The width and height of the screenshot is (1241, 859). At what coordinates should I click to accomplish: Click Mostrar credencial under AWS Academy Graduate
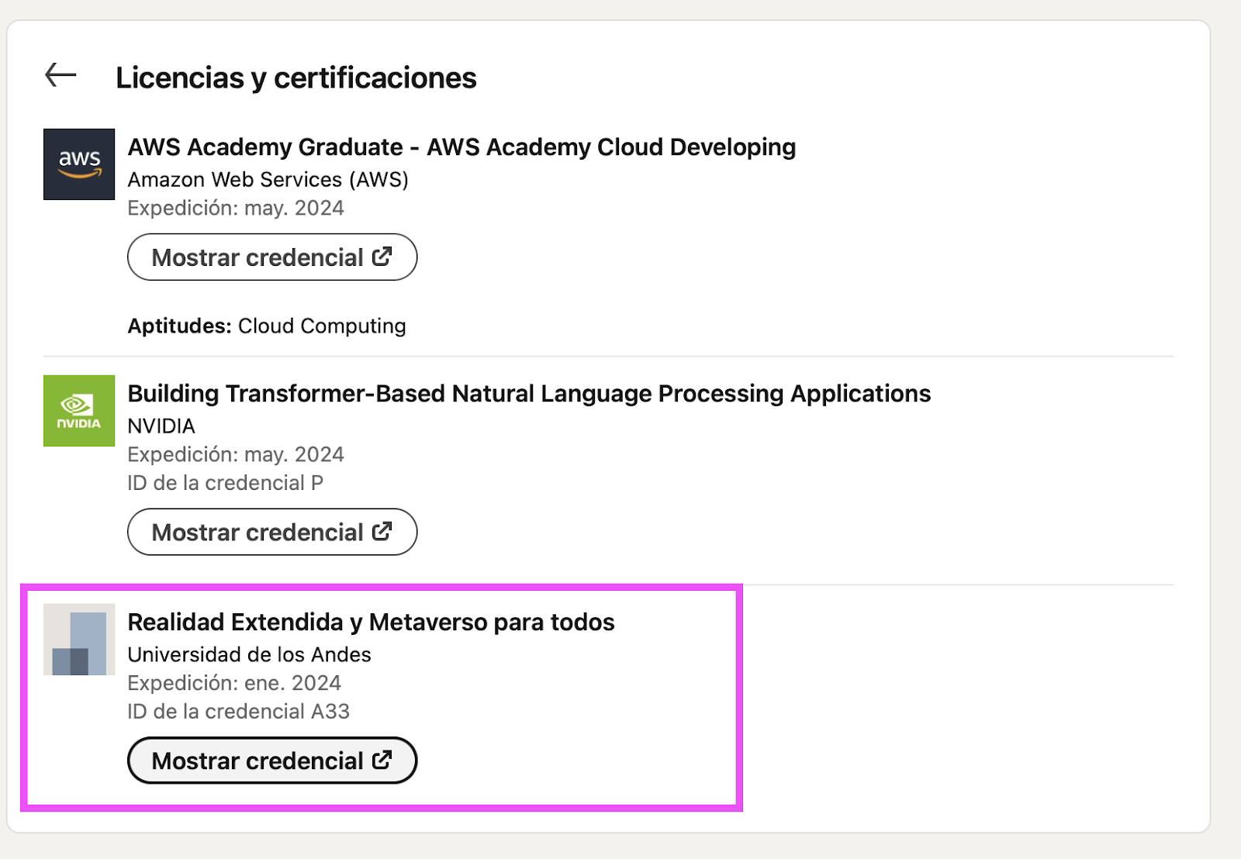[x=272, y=257]
